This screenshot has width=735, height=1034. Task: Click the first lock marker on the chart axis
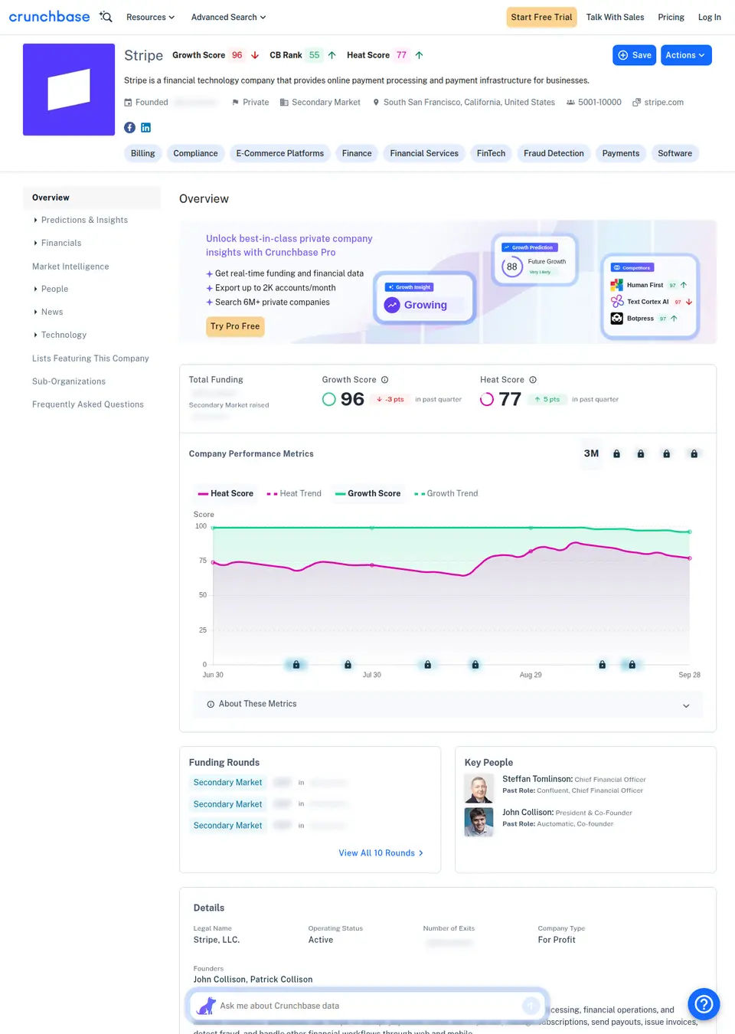click(x=296, y=665)
